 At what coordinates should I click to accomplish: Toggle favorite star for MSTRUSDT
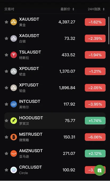coord(6,137)
